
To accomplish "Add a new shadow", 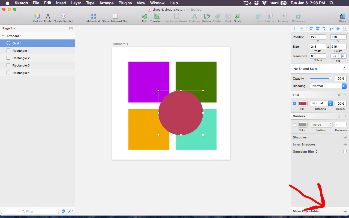I will (345, 137).
